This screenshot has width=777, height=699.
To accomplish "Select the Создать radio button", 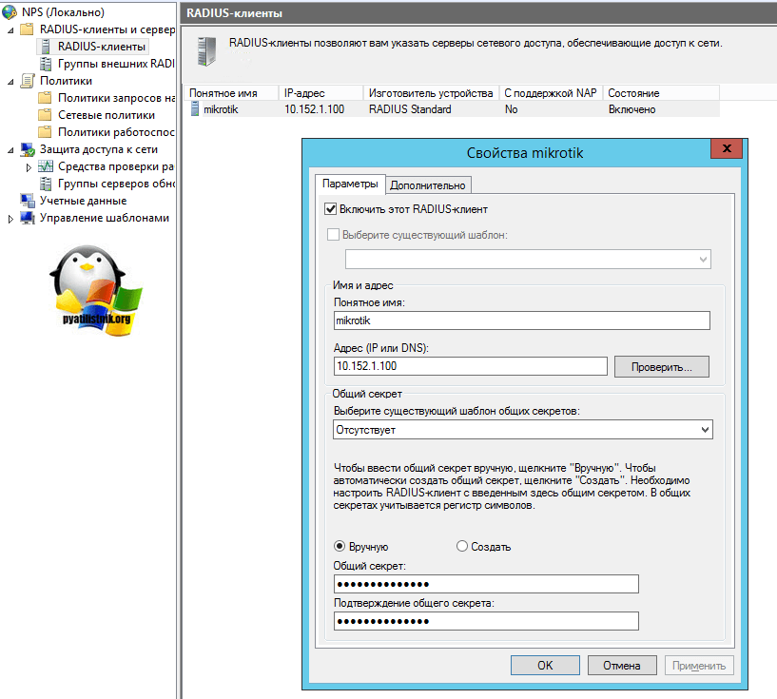I will (x=462, y=547).
